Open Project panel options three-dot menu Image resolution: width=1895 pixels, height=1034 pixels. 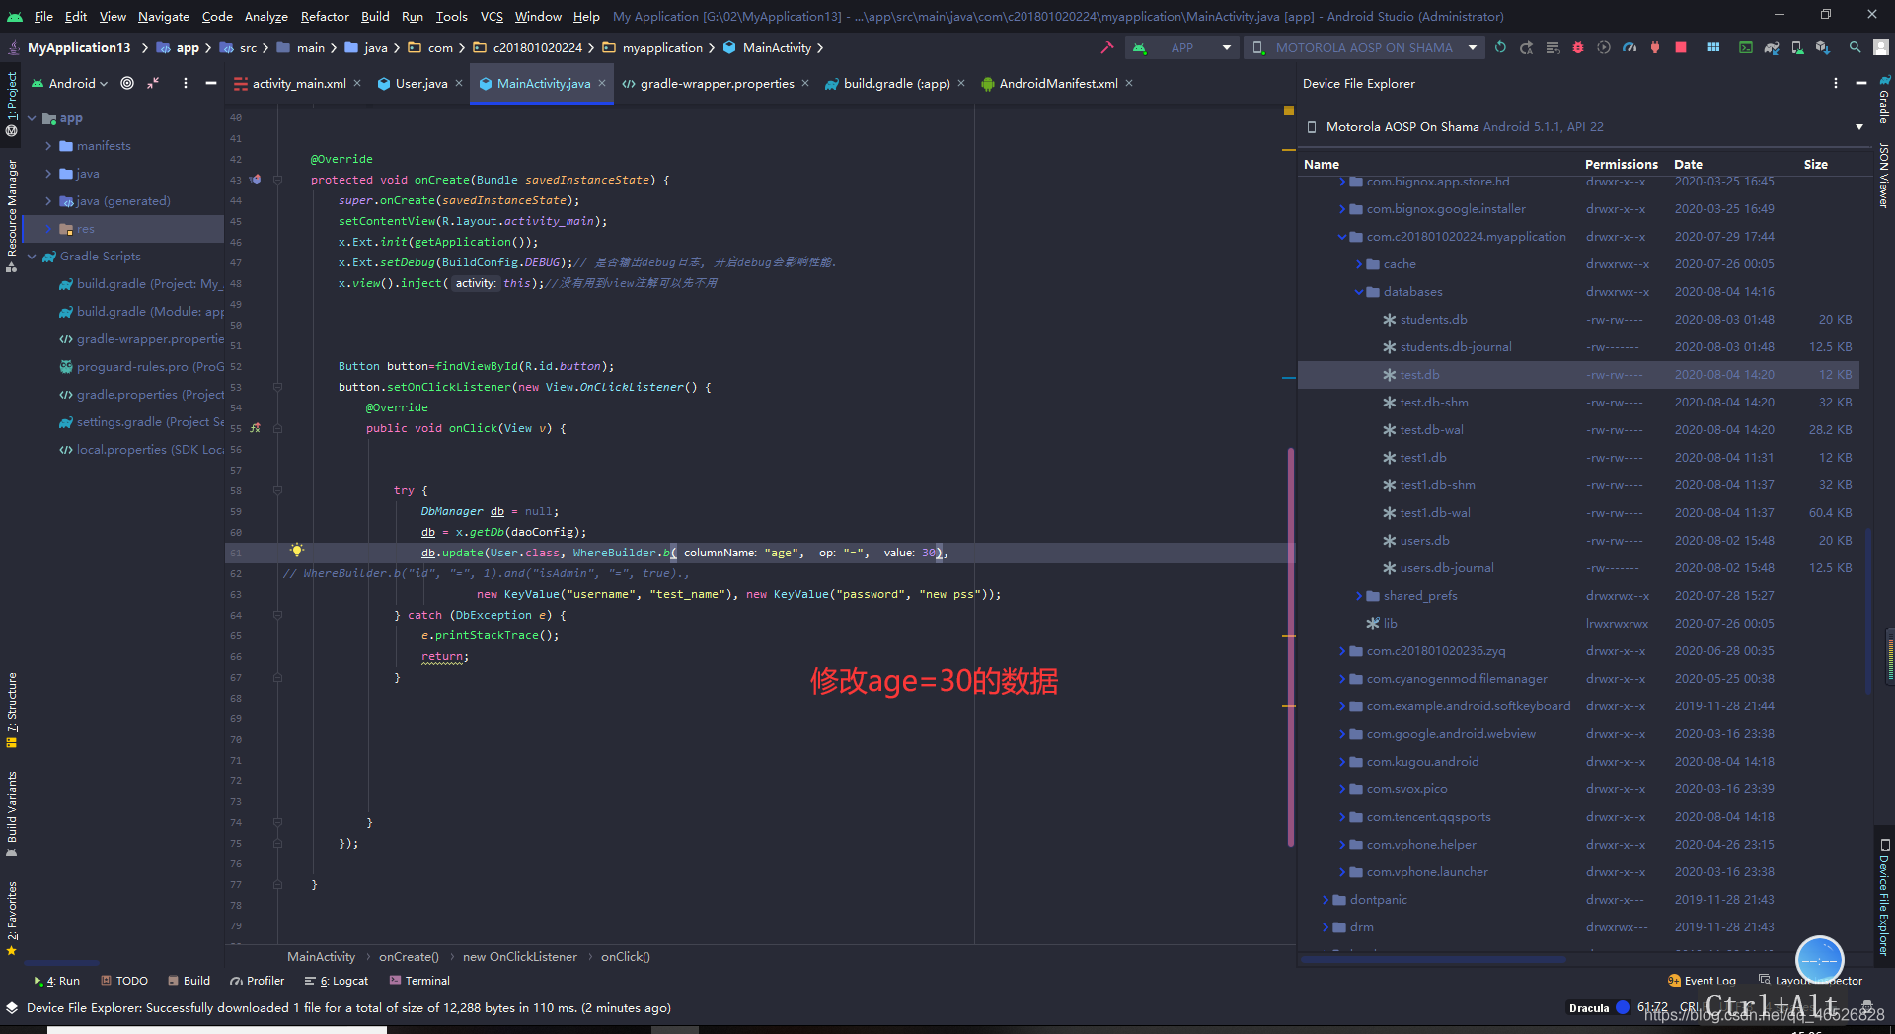(185, 83)
